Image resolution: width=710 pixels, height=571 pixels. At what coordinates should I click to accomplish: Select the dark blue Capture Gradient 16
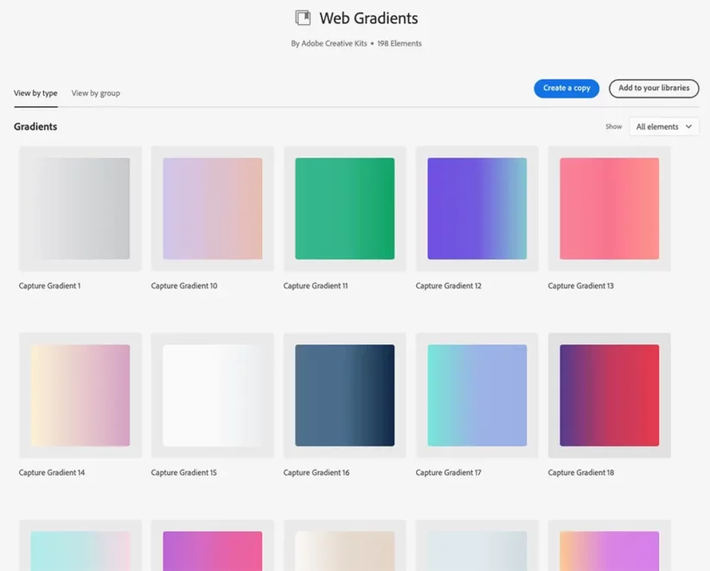tap(344, 395)
